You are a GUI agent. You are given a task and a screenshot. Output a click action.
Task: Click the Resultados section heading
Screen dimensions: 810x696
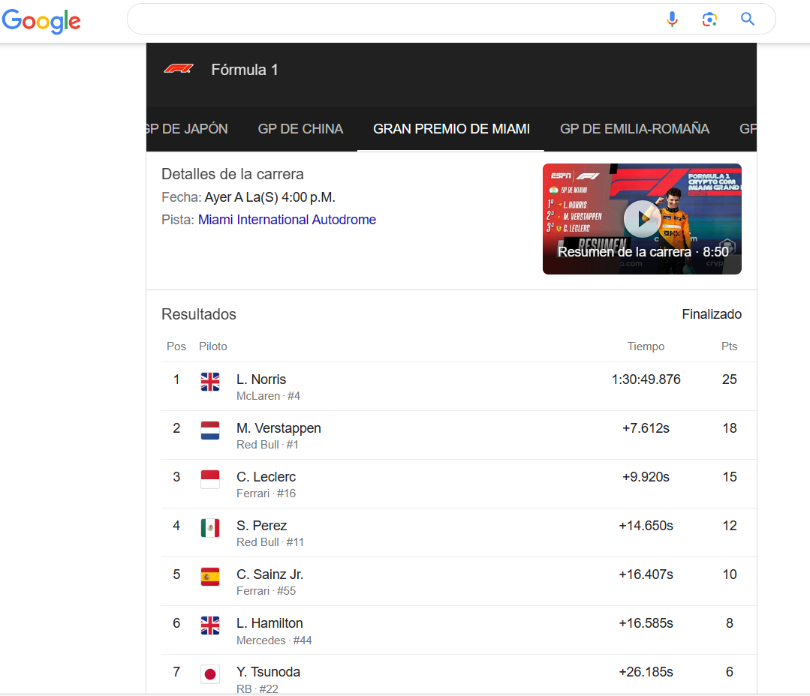[199, 314]
